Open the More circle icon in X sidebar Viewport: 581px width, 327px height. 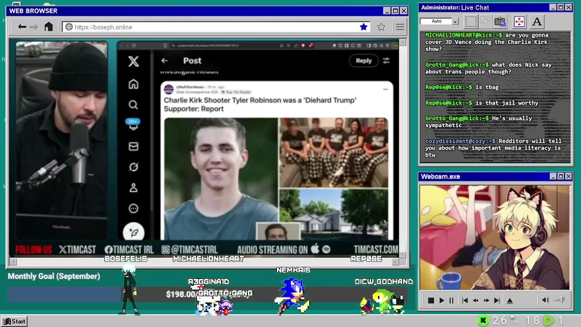[133, 208]
